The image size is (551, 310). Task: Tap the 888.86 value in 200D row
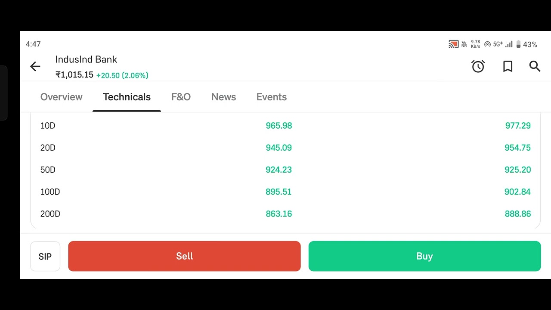[518, 214]
